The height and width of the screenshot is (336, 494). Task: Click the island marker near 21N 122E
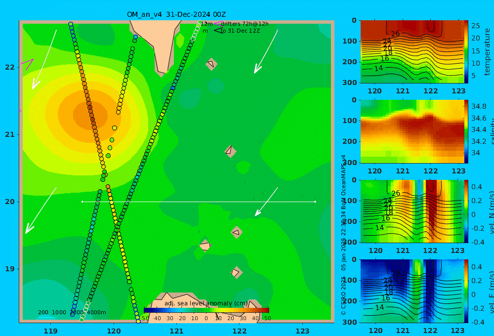pyautogui.click(x=230, y=151)
